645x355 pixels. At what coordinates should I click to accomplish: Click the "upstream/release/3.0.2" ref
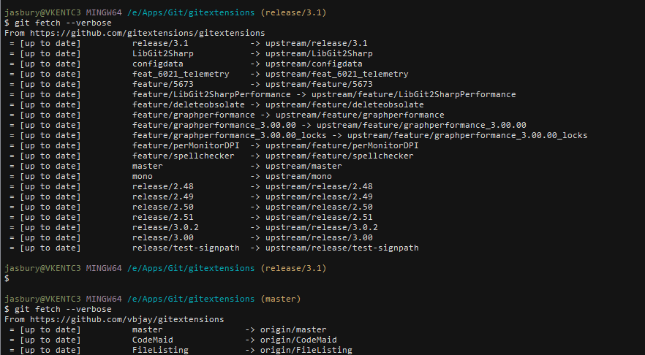(x=321, y=228)
